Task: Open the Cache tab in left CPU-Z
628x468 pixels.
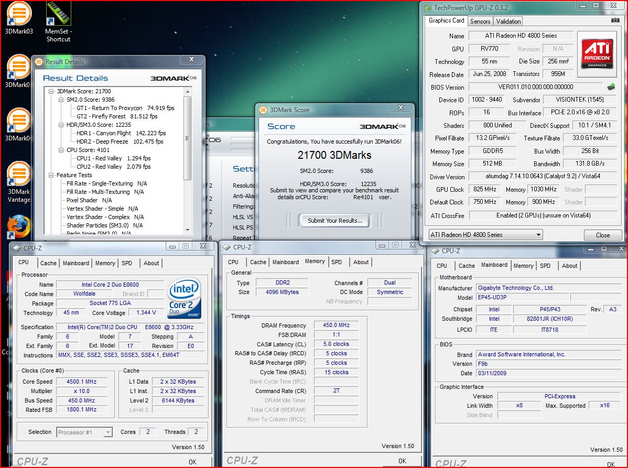Action: pyautogui.click(x=48, y=263)
